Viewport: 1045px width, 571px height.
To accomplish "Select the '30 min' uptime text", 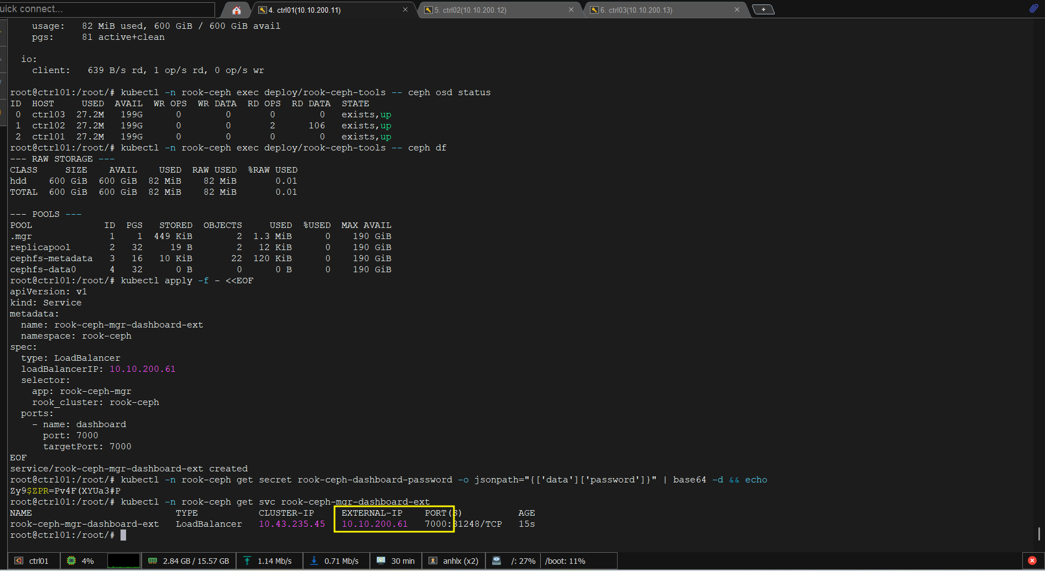I will point(403,561).
